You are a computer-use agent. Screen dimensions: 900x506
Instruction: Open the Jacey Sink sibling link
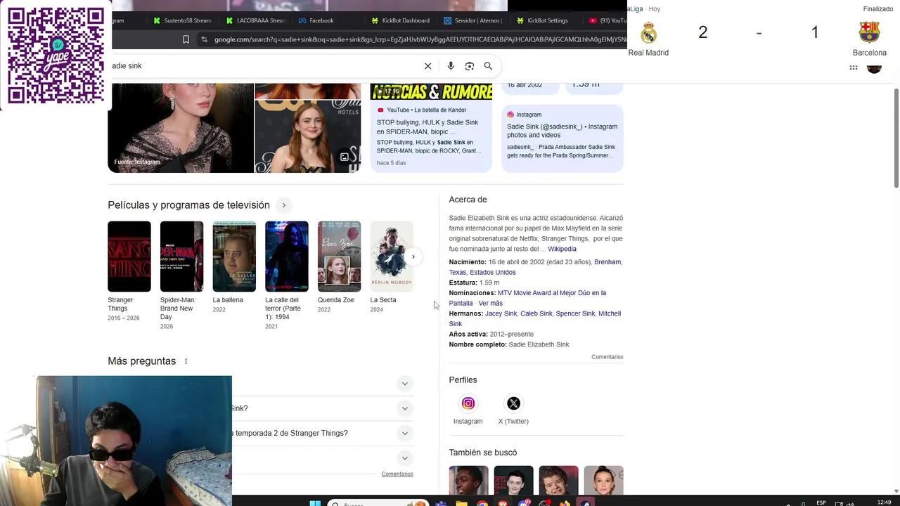pos(501,313)
